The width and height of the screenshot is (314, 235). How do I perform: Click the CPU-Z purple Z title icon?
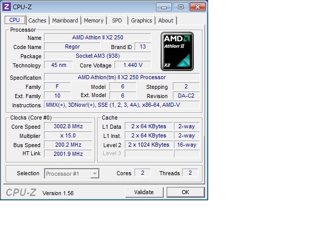click(7, 7)
